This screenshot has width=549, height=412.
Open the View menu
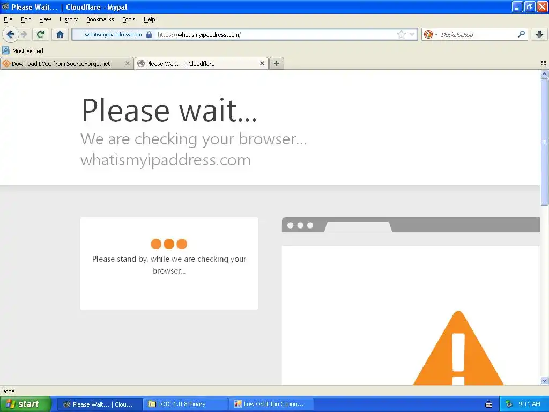[45, 19]
